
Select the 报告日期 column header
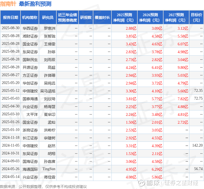pos(11,18)
